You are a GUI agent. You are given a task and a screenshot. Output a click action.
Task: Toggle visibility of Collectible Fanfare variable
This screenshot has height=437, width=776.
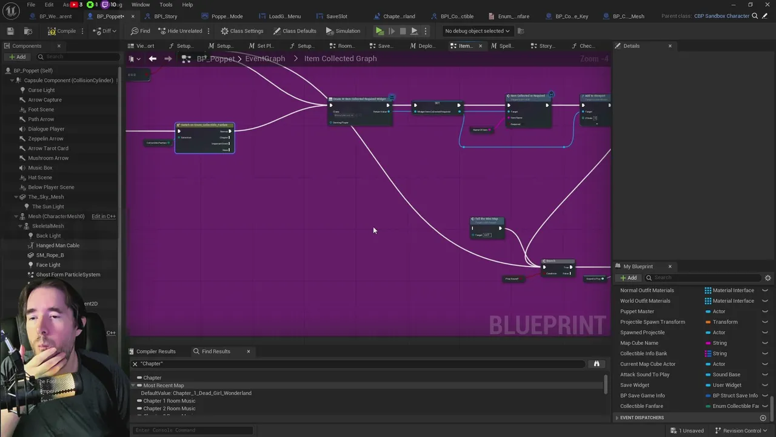click(x=765, y=406)
